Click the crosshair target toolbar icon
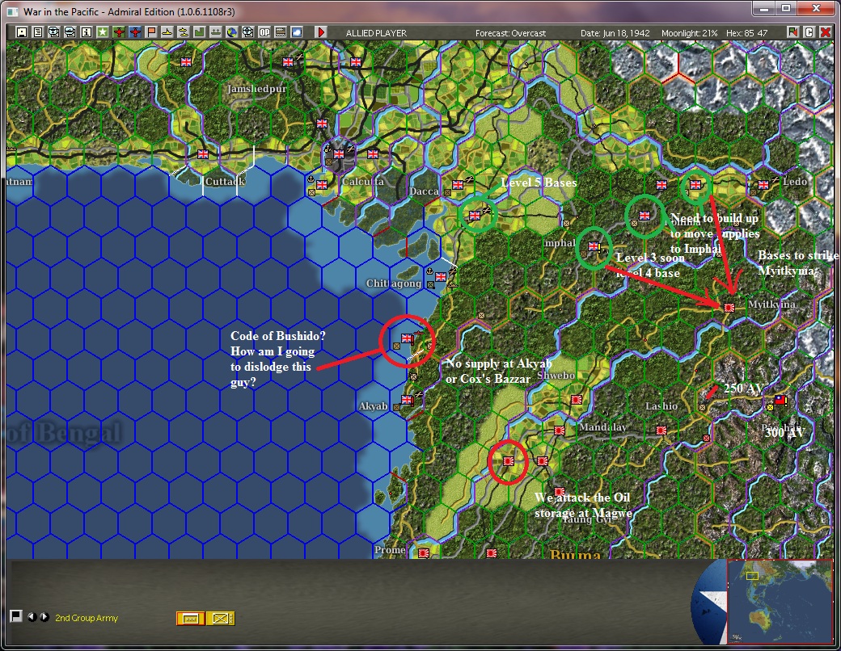The width and height of the screenshot is (841, 651). click(x=247, y=32)
